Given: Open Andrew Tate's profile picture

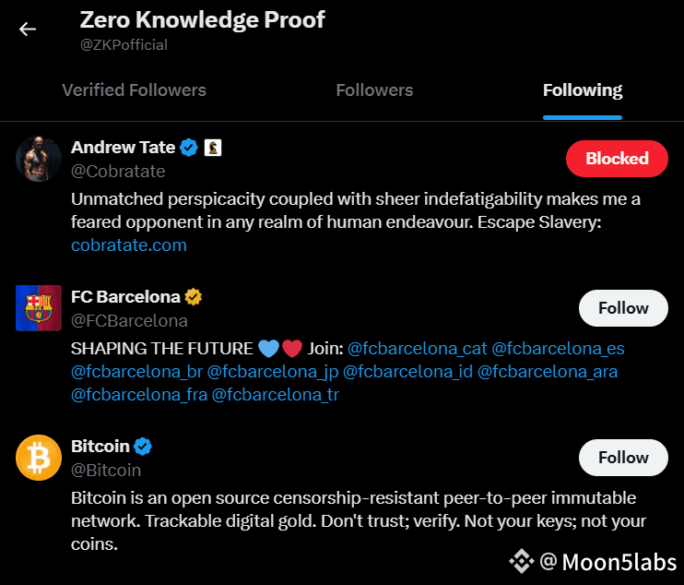Looking at the screenshot, I should pos(39,159).
